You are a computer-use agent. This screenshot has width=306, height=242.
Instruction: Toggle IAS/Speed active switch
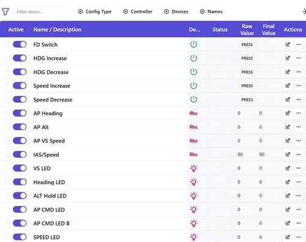pos(20,155)
